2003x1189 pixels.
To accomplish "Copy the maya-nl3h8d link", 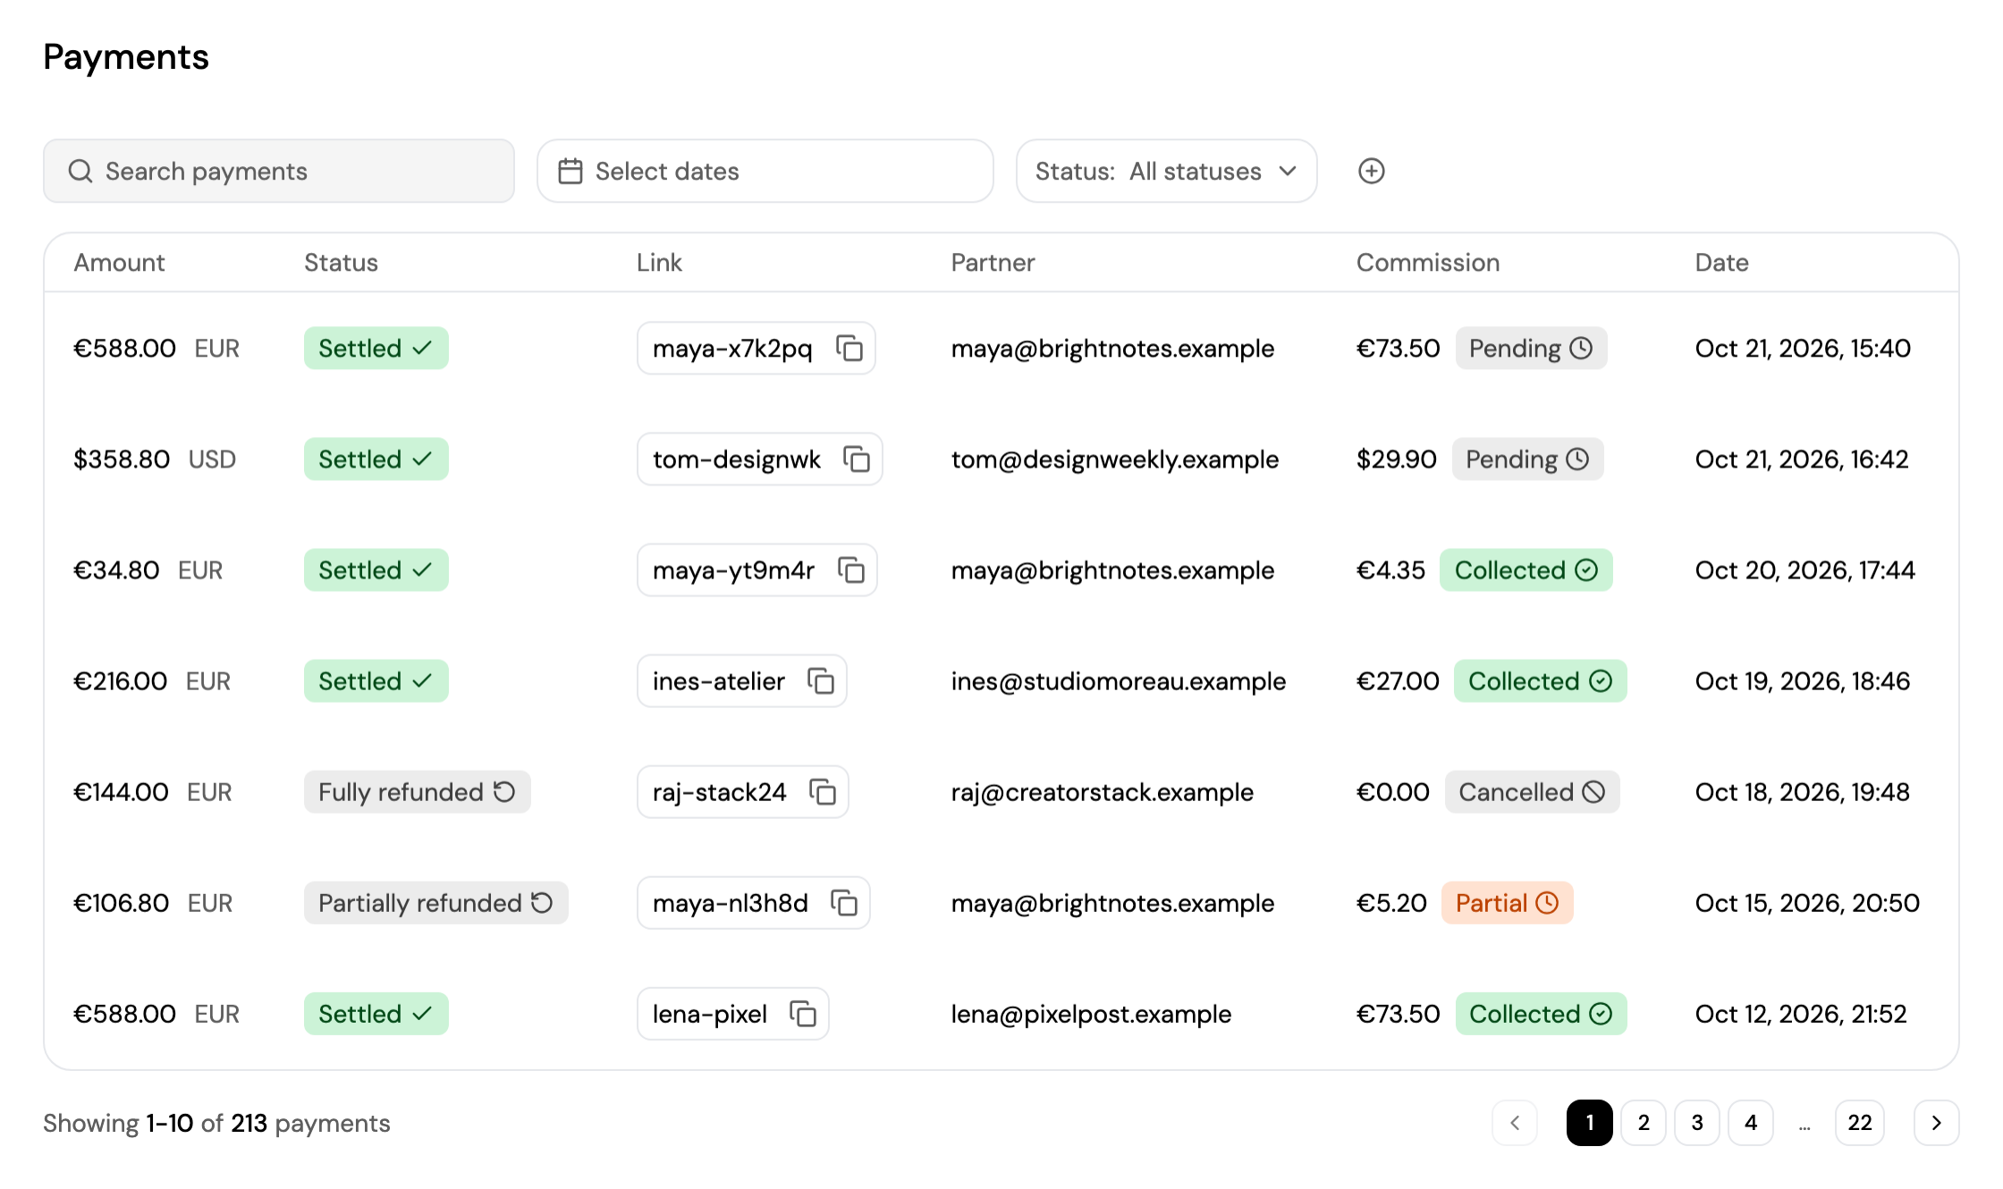I will click(x=843, y=902).
